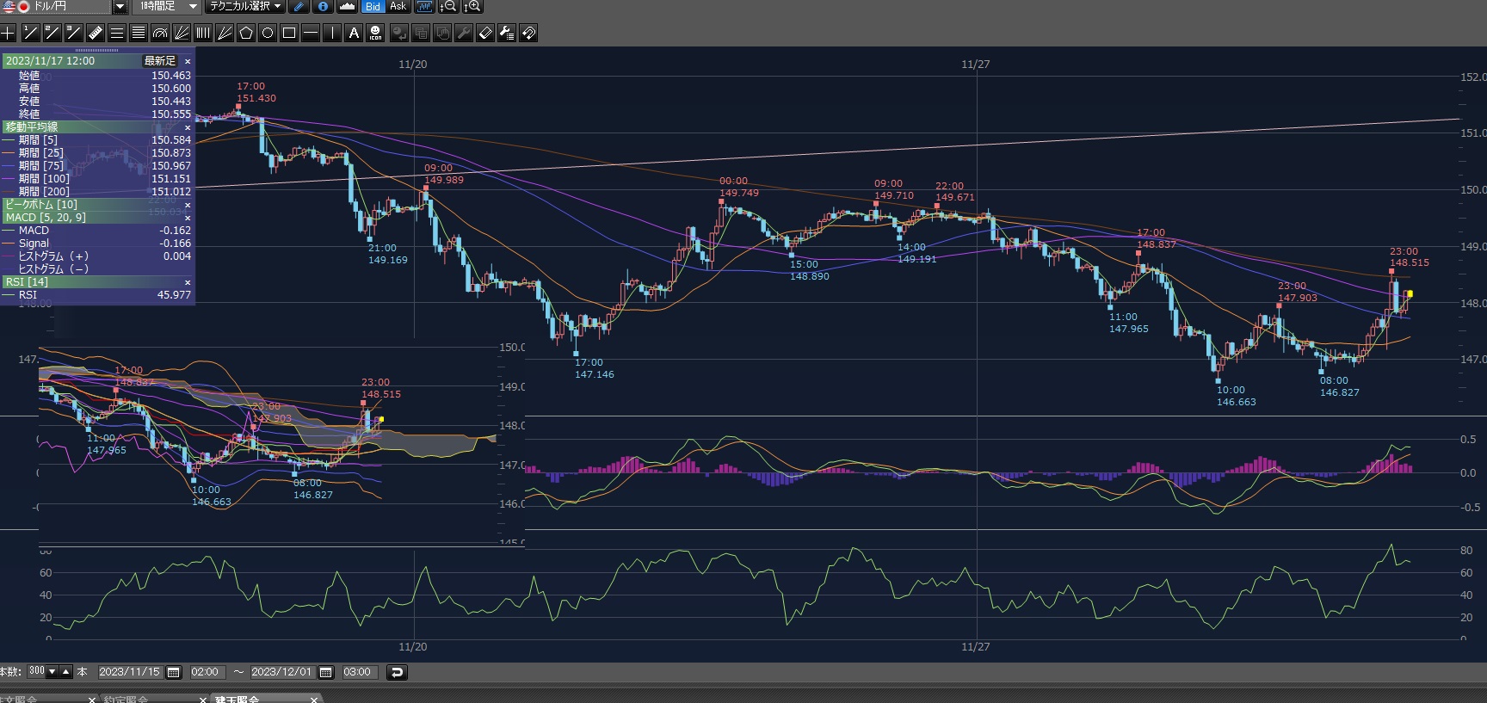Expand the テクニカル選択 dropdown
Viewport: 1487px width, 703px height.
click(278, 7)
